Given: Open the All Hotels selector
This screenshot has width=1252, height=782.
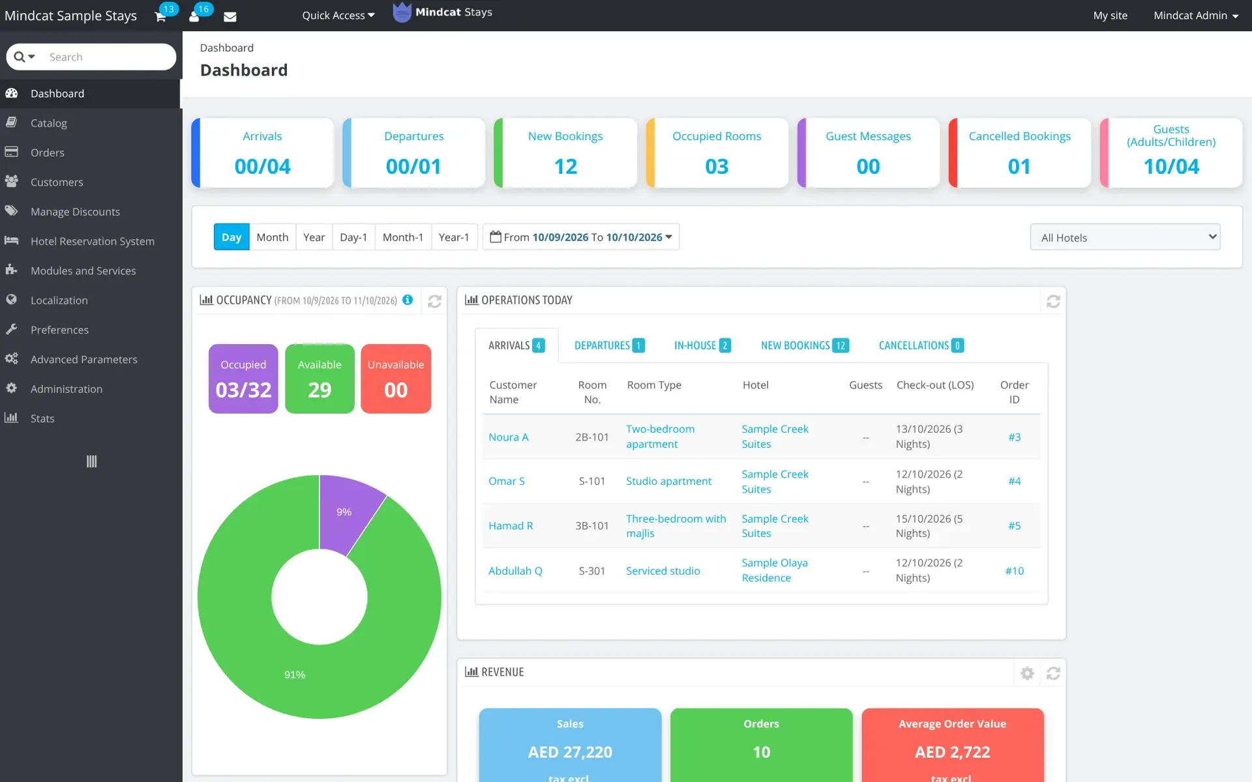Looking at the screenshot, I should [1125, 237].
